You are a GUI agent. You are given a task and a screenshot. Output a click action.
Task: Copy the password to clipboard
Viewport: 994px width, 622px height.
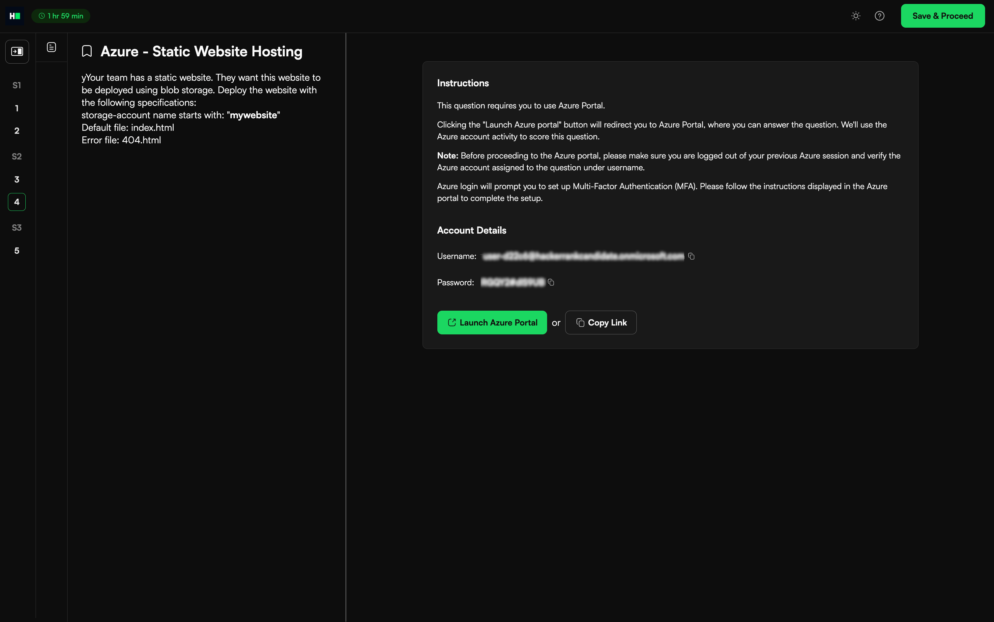pos(551,282)
